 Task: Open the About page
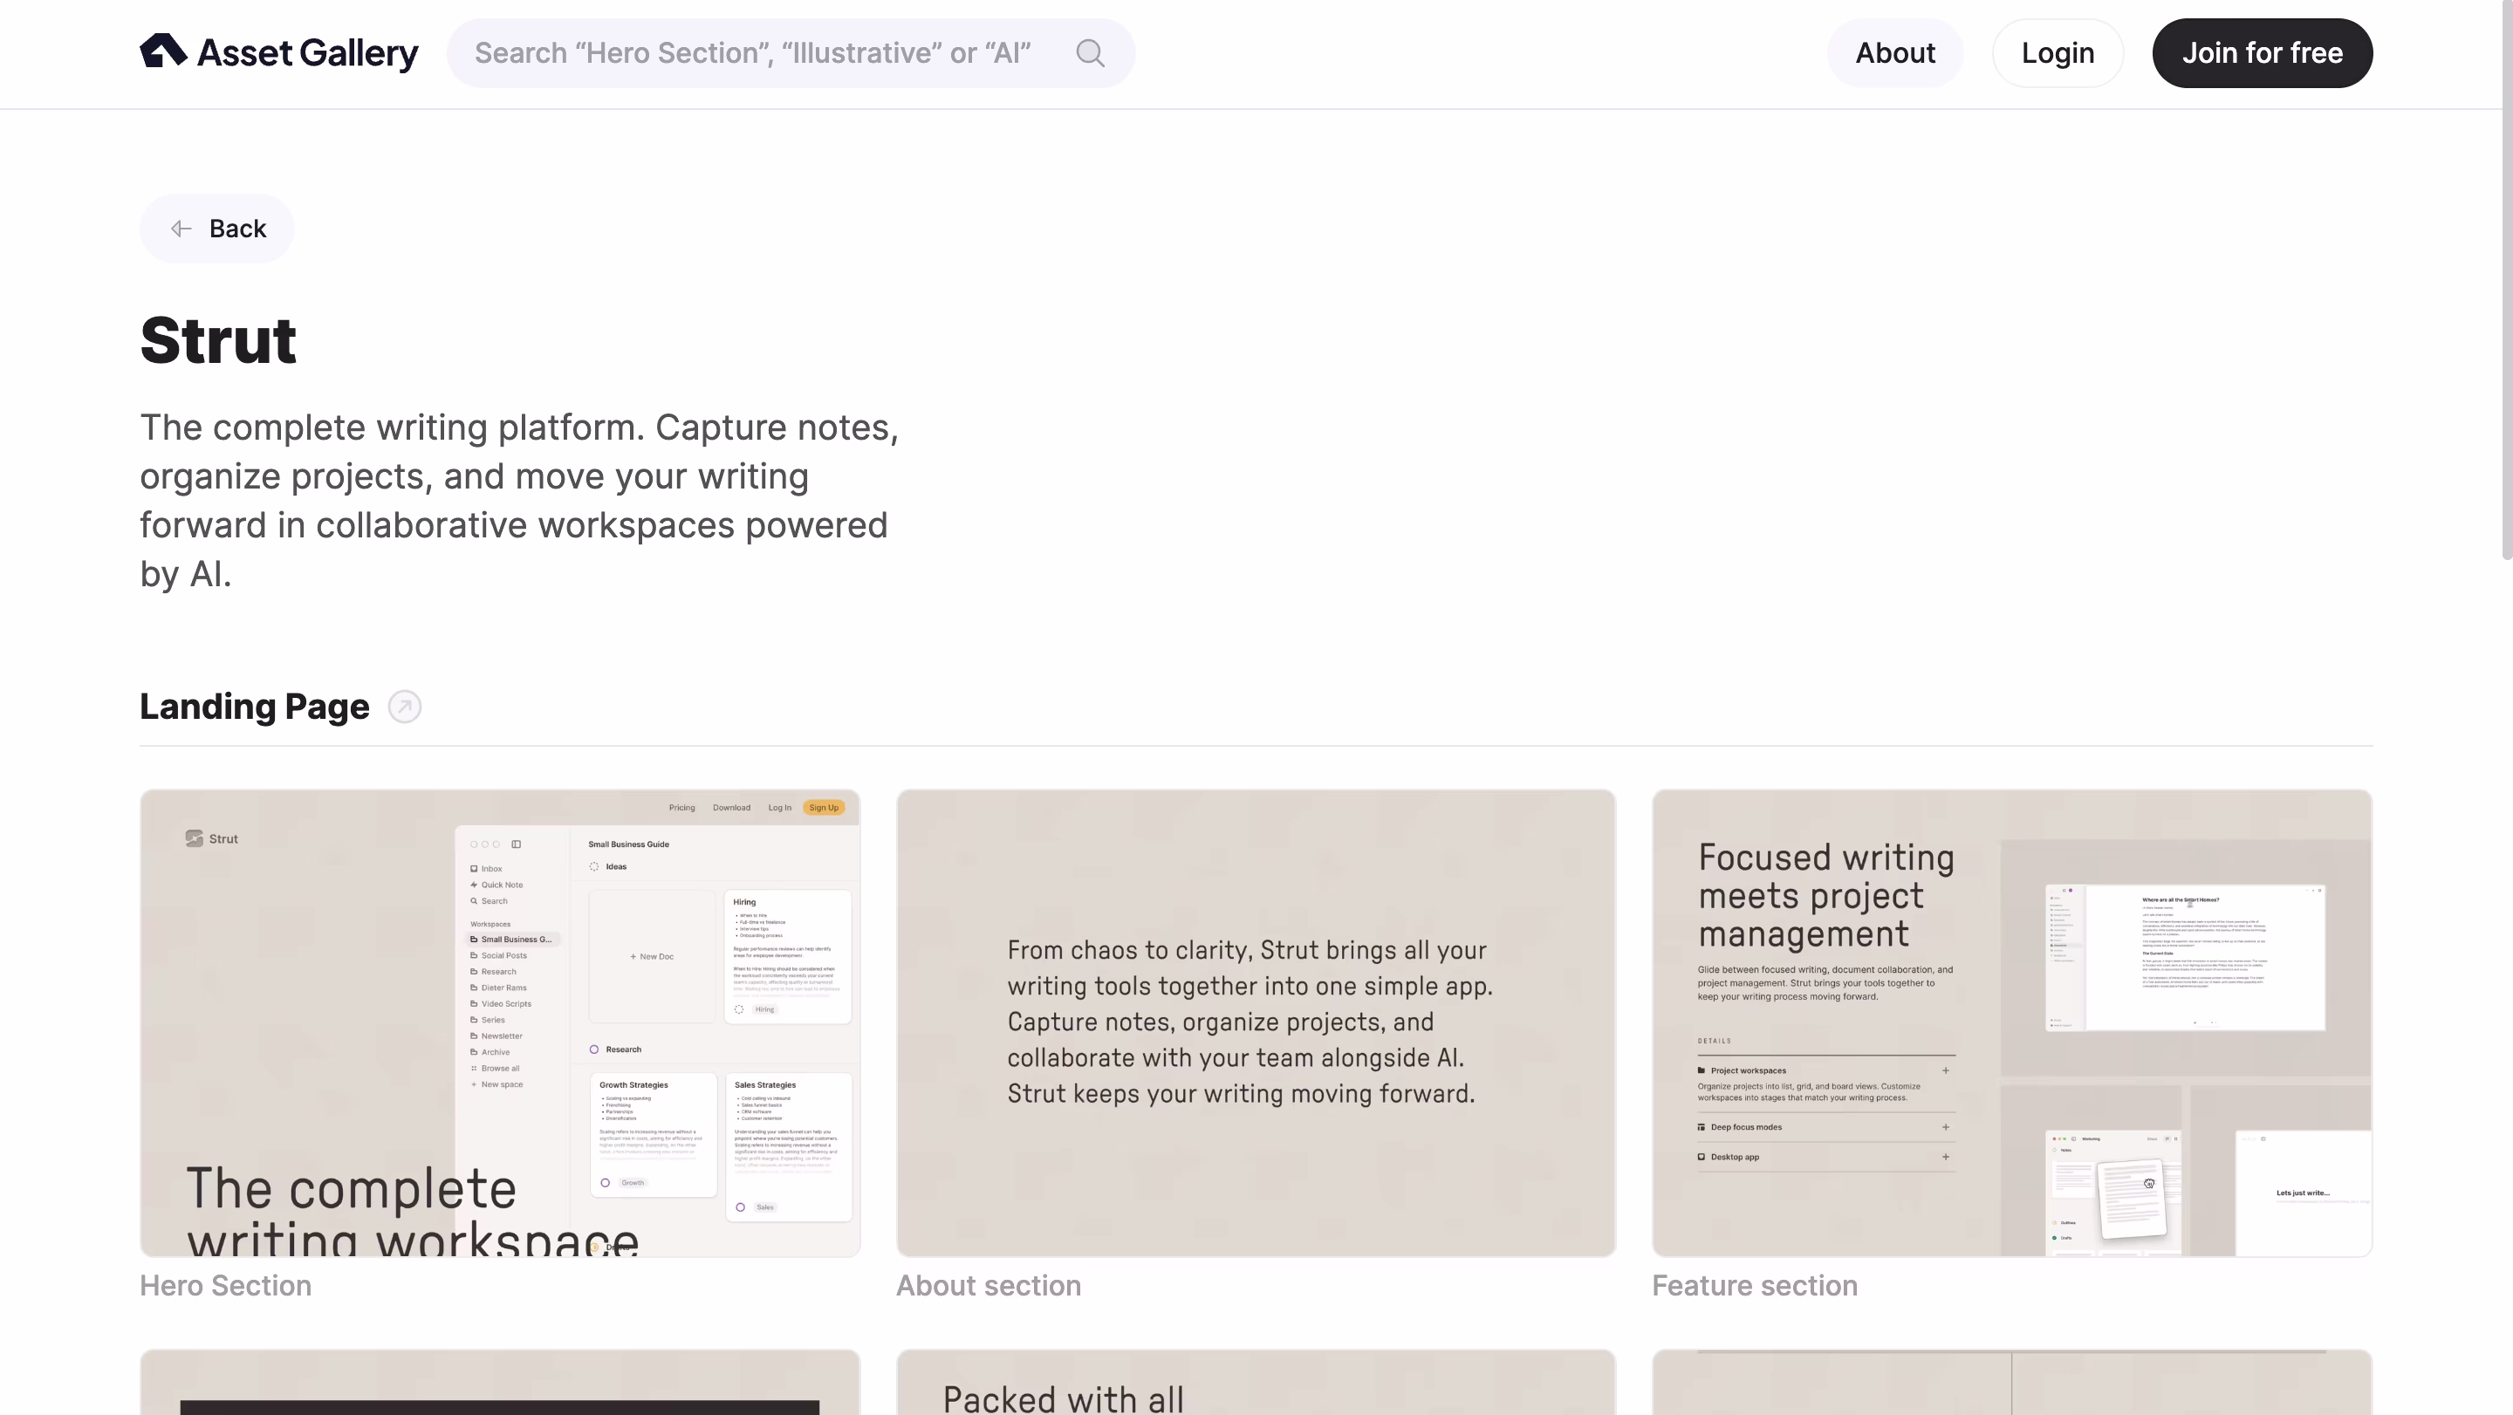1894,52
